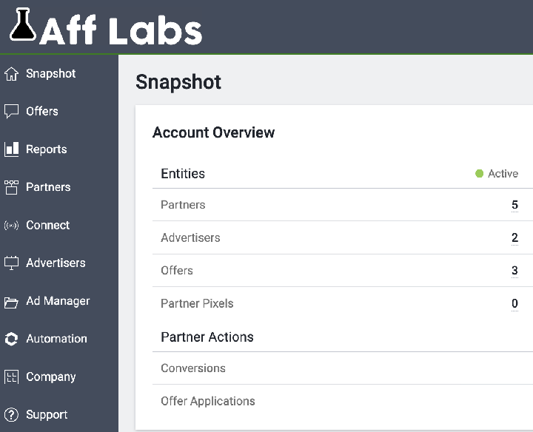
Task: Click the Reports bar chart icon
Action: [11, 149]
